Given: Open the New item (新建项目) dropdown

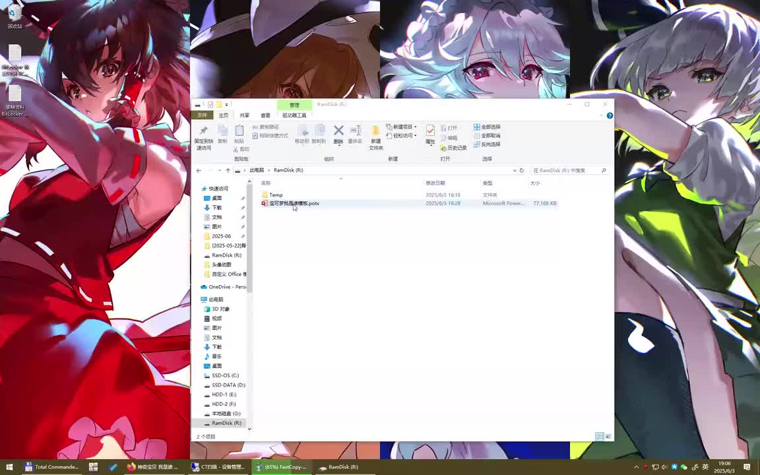Looking at the screenshot, I should (401, 127).
